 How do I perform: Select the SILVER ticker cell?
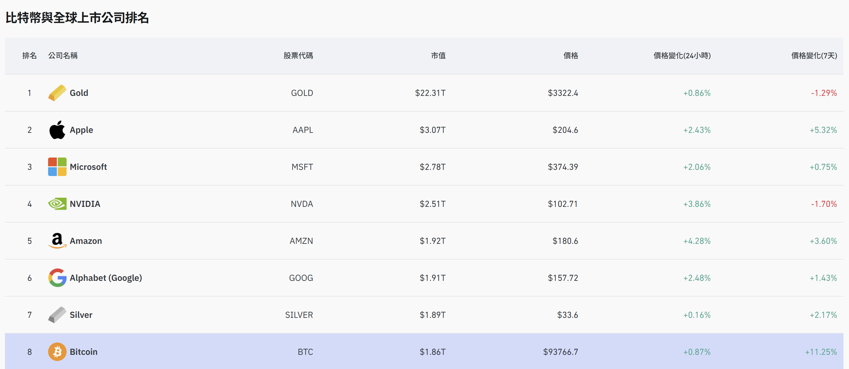tap(299, 315)
